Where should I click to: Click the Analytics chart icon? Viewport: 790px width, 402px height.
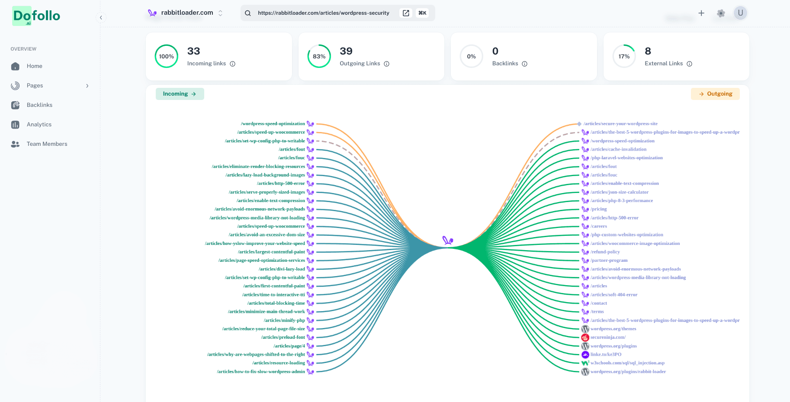(x=15, y=125)
